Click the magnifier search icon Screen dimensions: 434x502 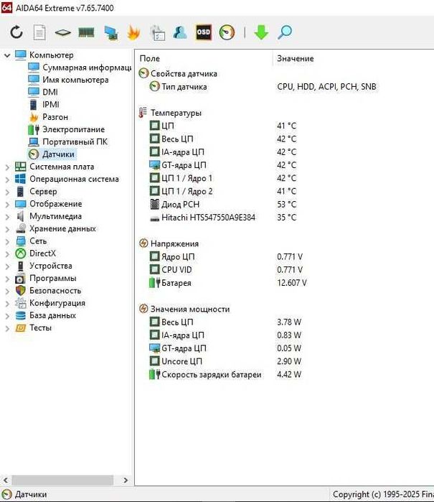[285, 32]
